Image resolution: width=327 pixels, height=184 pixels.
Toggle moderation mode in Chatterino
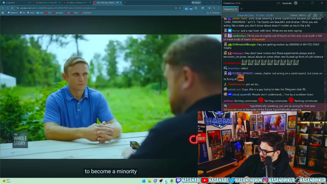pyautogui.click(x=309, y=15)
